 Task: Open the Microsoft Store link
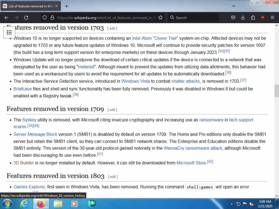coord(192,163)
